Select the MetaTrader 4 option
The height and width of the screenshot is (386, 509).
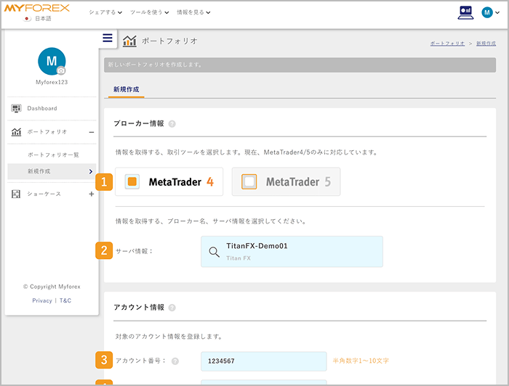click(169, 181)
